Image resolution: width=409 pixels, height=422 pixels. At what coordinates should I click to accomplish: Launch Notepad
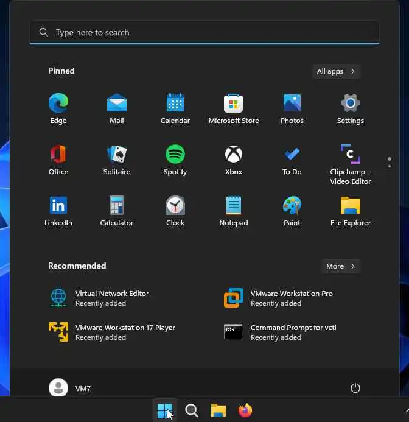(233, 211)
